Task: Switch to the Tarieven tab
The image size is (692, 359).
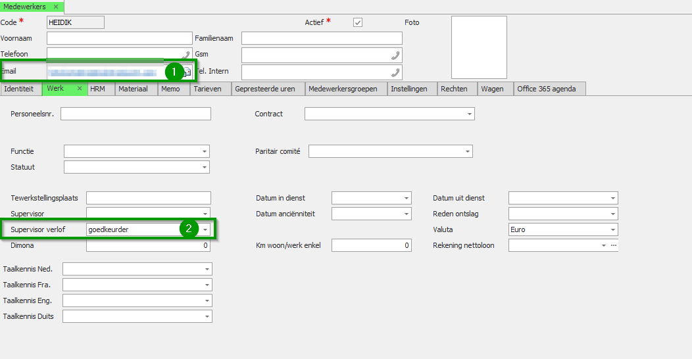Action: 210,89
